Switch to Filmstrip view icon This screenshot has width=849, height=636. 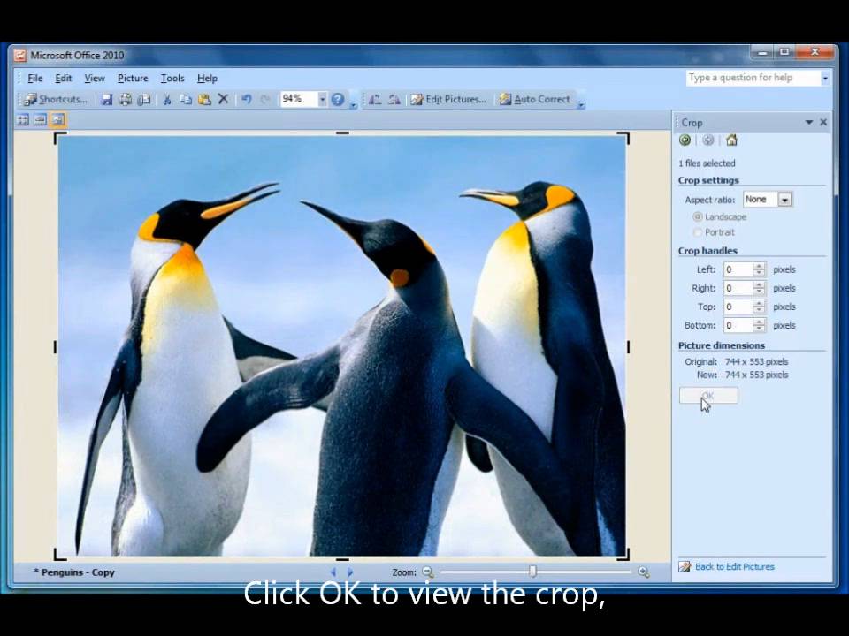tap(40, 119)
